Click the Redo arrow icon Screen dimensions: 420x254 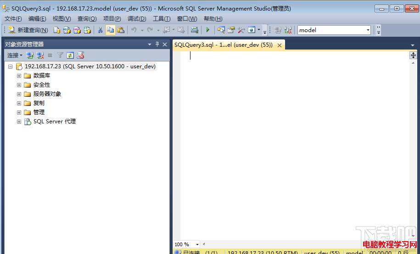[x=150, y=30]
